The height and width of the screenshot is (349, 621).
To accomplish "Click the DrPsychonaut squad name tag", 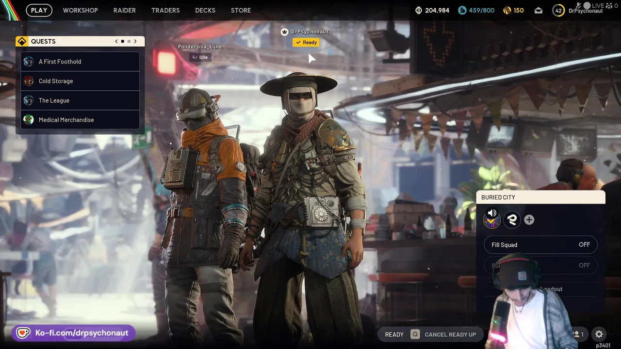I will pyautogui.click(x=310, y=32).
